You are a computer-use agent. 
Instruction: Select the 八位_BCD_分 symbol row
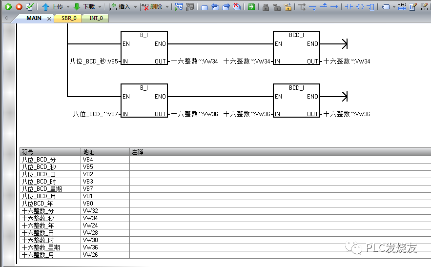pos(226,160)
